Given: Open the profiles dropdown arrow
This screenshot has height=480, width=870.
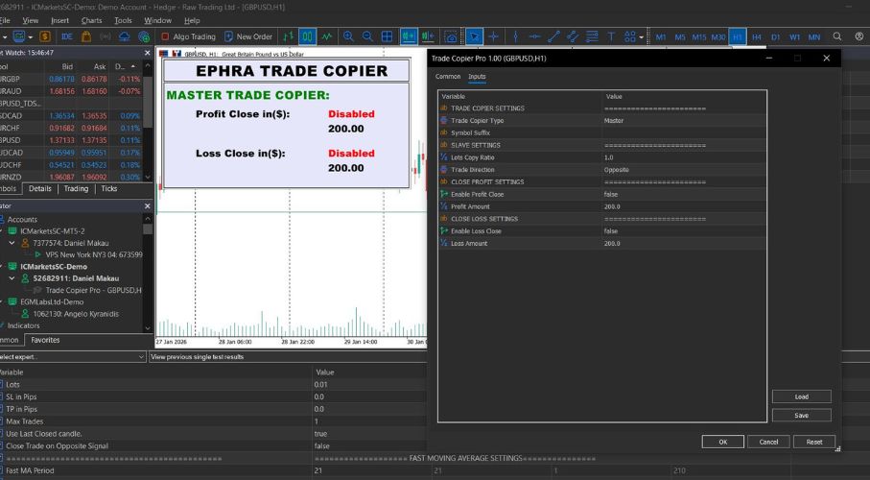Looking at the screenshot, I should click(31, 37).
